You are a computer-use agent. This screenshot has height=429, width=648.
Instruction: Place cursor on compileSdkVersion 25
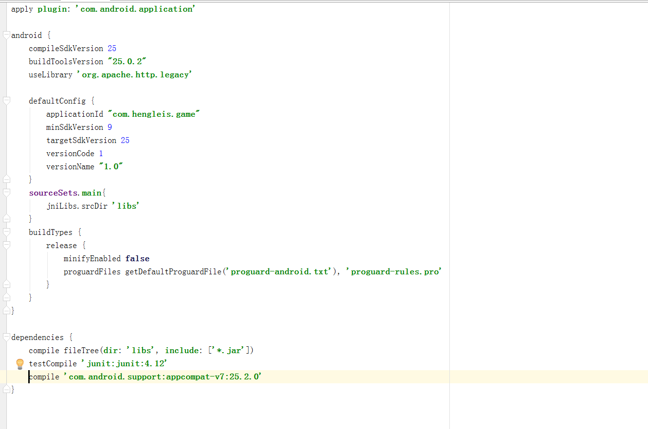[72, 49]
